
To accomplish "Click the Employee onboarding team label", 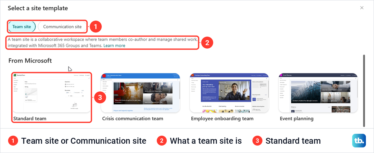I will [222, 118].
